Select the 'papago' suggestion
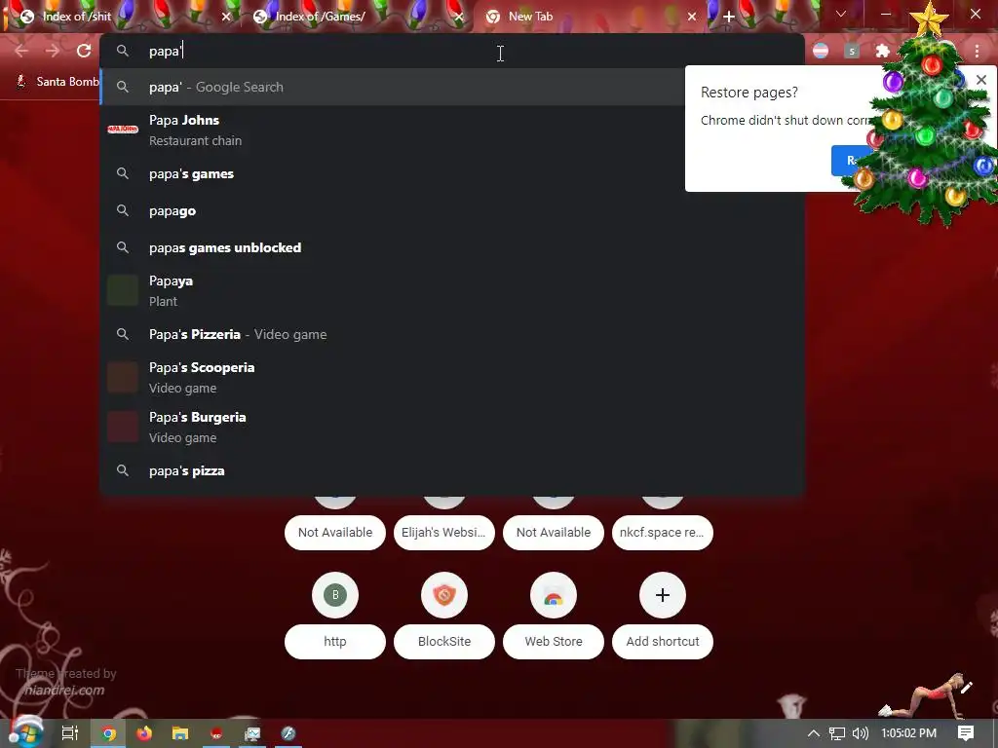Screen dimensions: 998x748 (x=452, y=210)
